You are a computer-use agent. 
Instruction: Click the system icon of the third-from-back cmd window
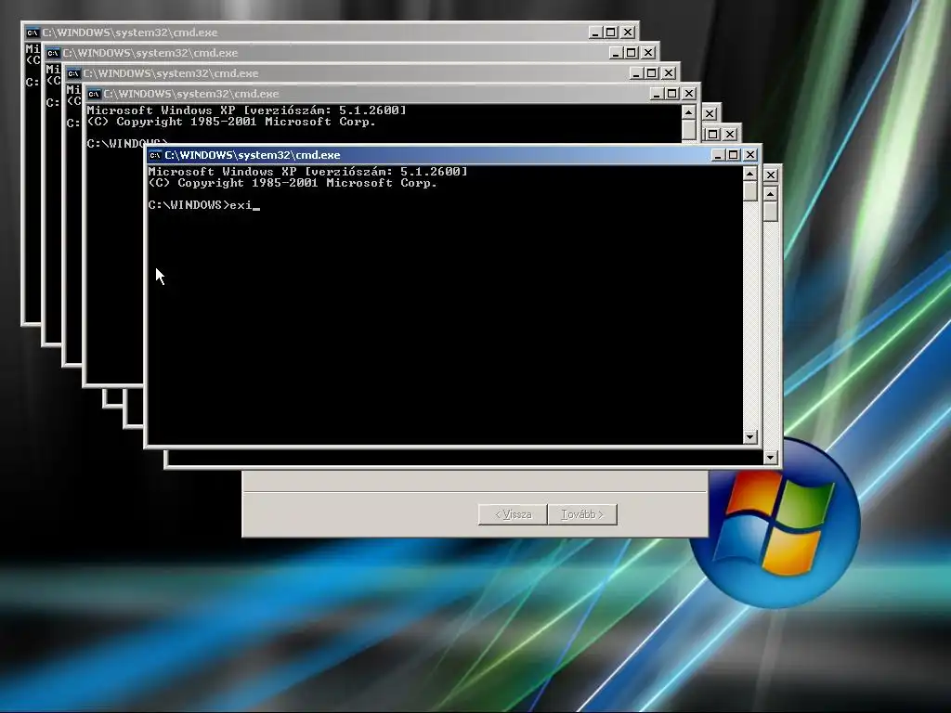(73, 74)
